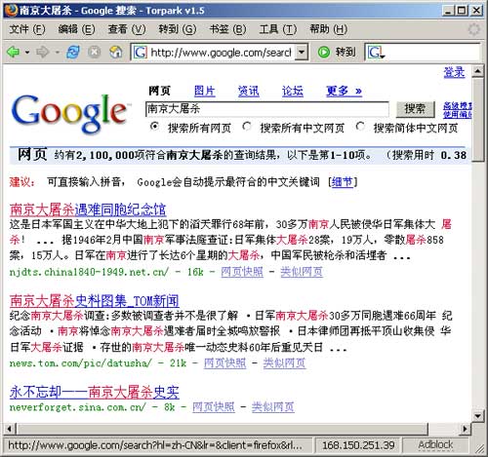
Task: Open the Forward button history dropdown arrow
Action: [x=58, y=52]
